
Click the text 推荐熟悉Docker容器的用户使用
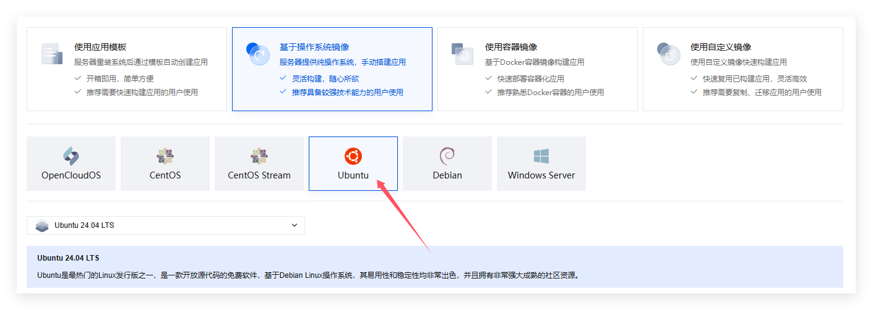pyautogui.click(x=551, y=93)
